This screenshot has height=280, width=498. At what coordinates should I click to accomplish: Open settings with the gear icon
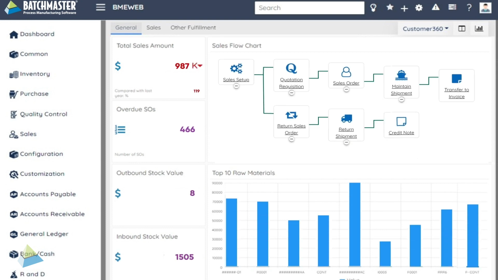coord(419,8)
